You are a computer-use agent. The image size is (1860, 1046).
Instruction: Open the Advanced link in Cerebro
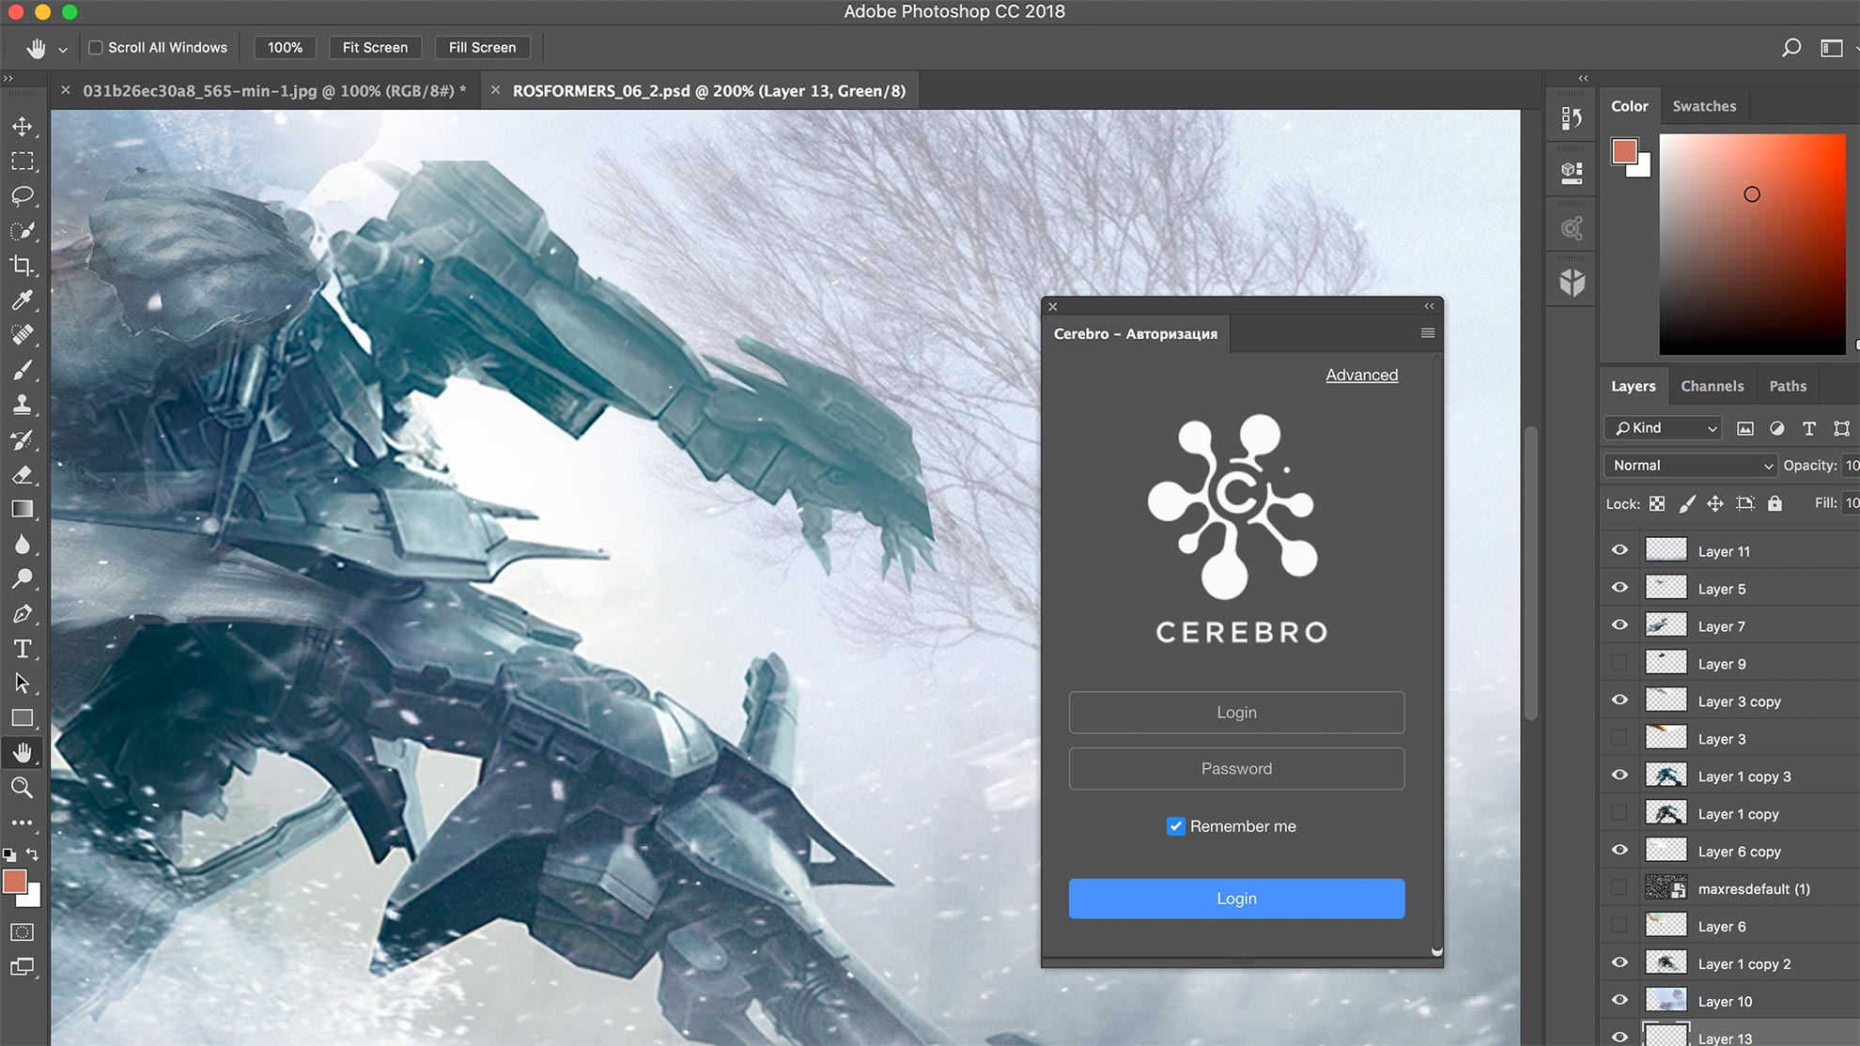click(1361, 375)
